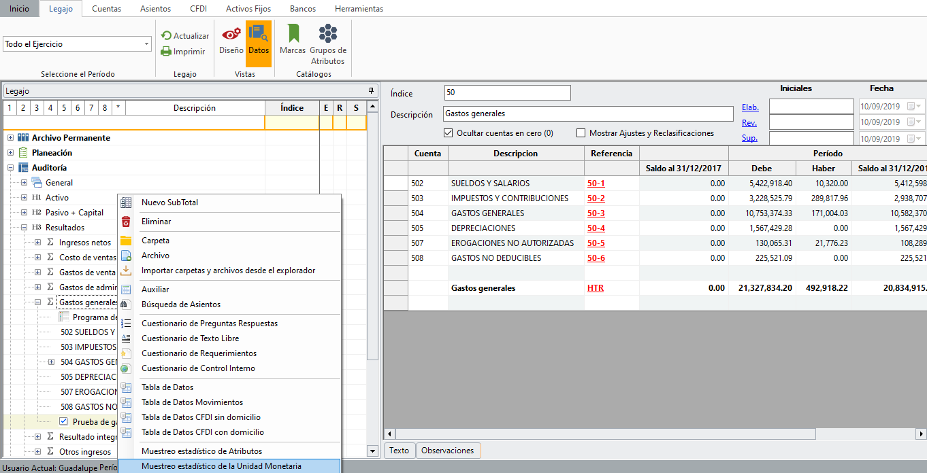Image resolution: width=927 pixels, height=473 pixels.
Task: Open reference link 50-1
Action: click(x=596, y=183)
